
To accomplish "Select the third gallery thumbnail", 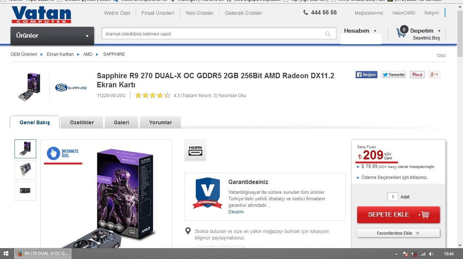I will point(25,191).
